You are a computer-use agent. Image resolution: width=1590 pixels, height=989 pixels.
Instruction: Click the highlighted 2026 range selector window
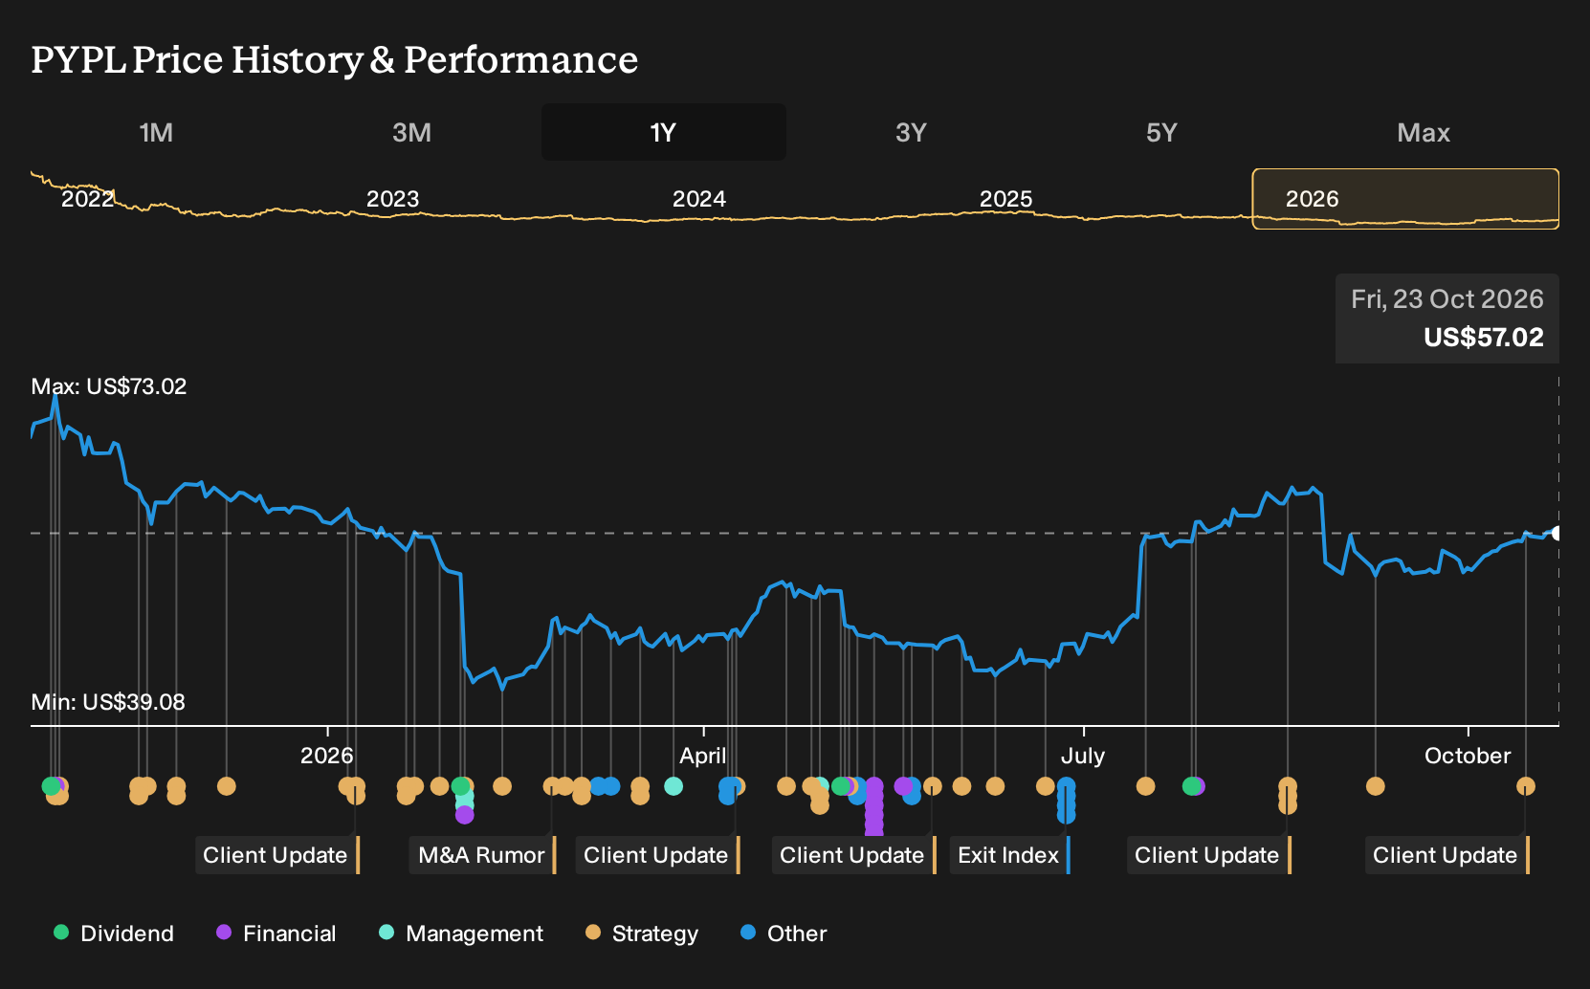(x=1405, y=199)
